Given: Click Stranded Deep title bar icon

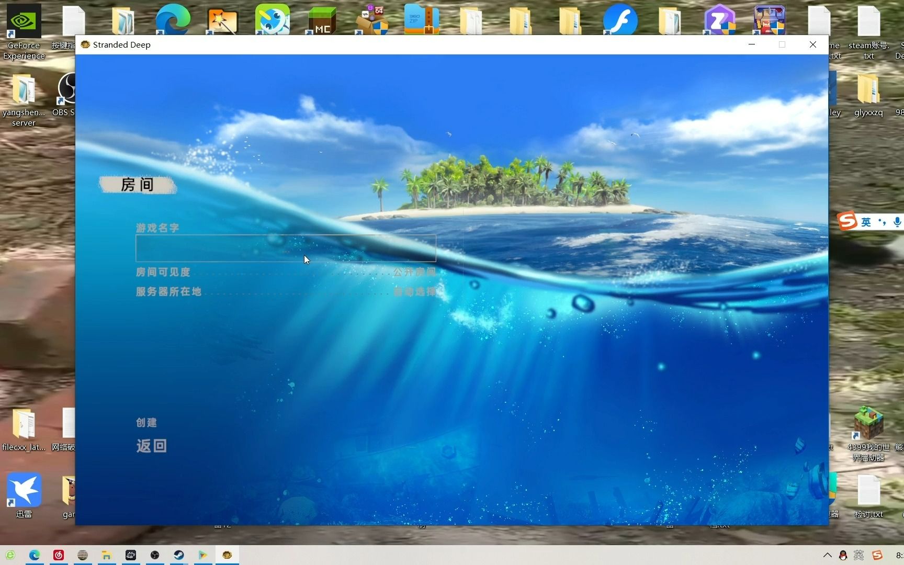Looking at the screenshot, I should 85,44.
